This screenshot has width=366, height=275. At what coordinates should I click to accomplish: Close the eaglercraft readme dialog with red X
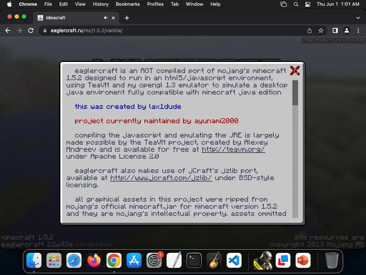tap(295, 71)
